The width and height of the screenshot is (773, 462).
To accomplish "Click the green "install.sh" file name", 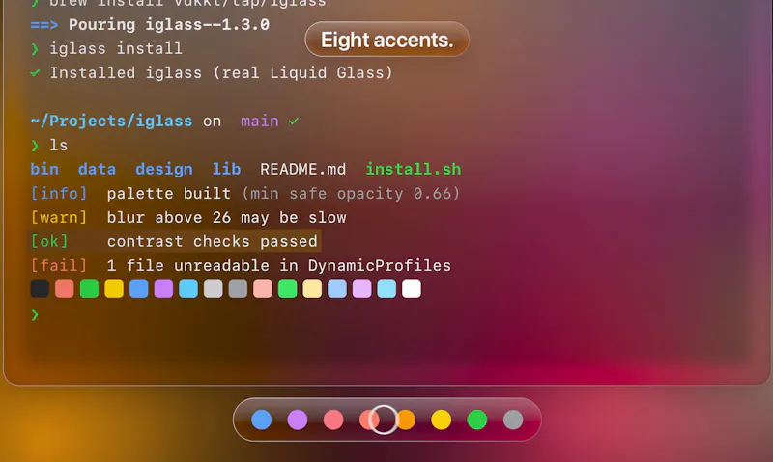I will (x=414, y=169).
